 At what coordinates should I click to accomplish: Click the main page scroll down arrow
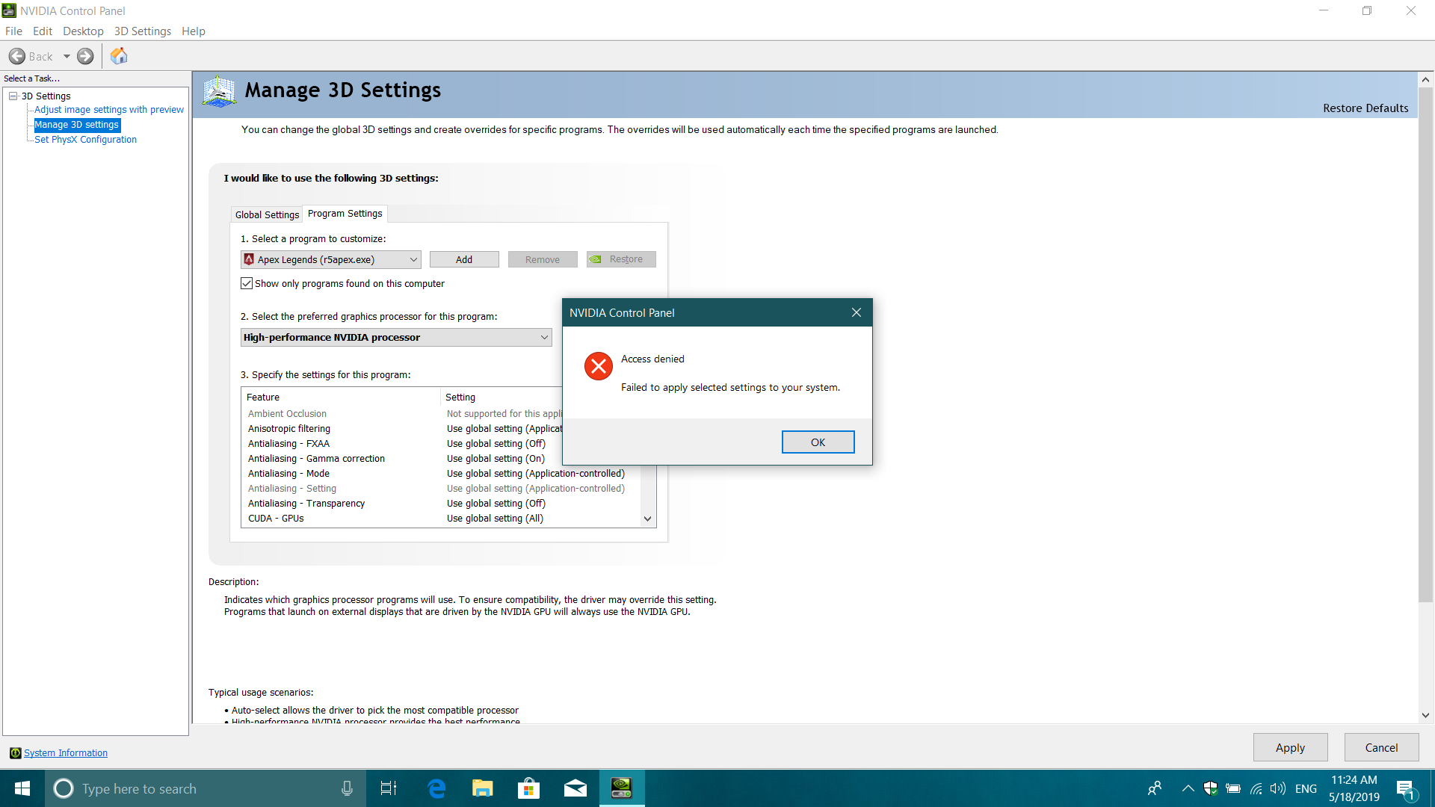[1425, 715]
